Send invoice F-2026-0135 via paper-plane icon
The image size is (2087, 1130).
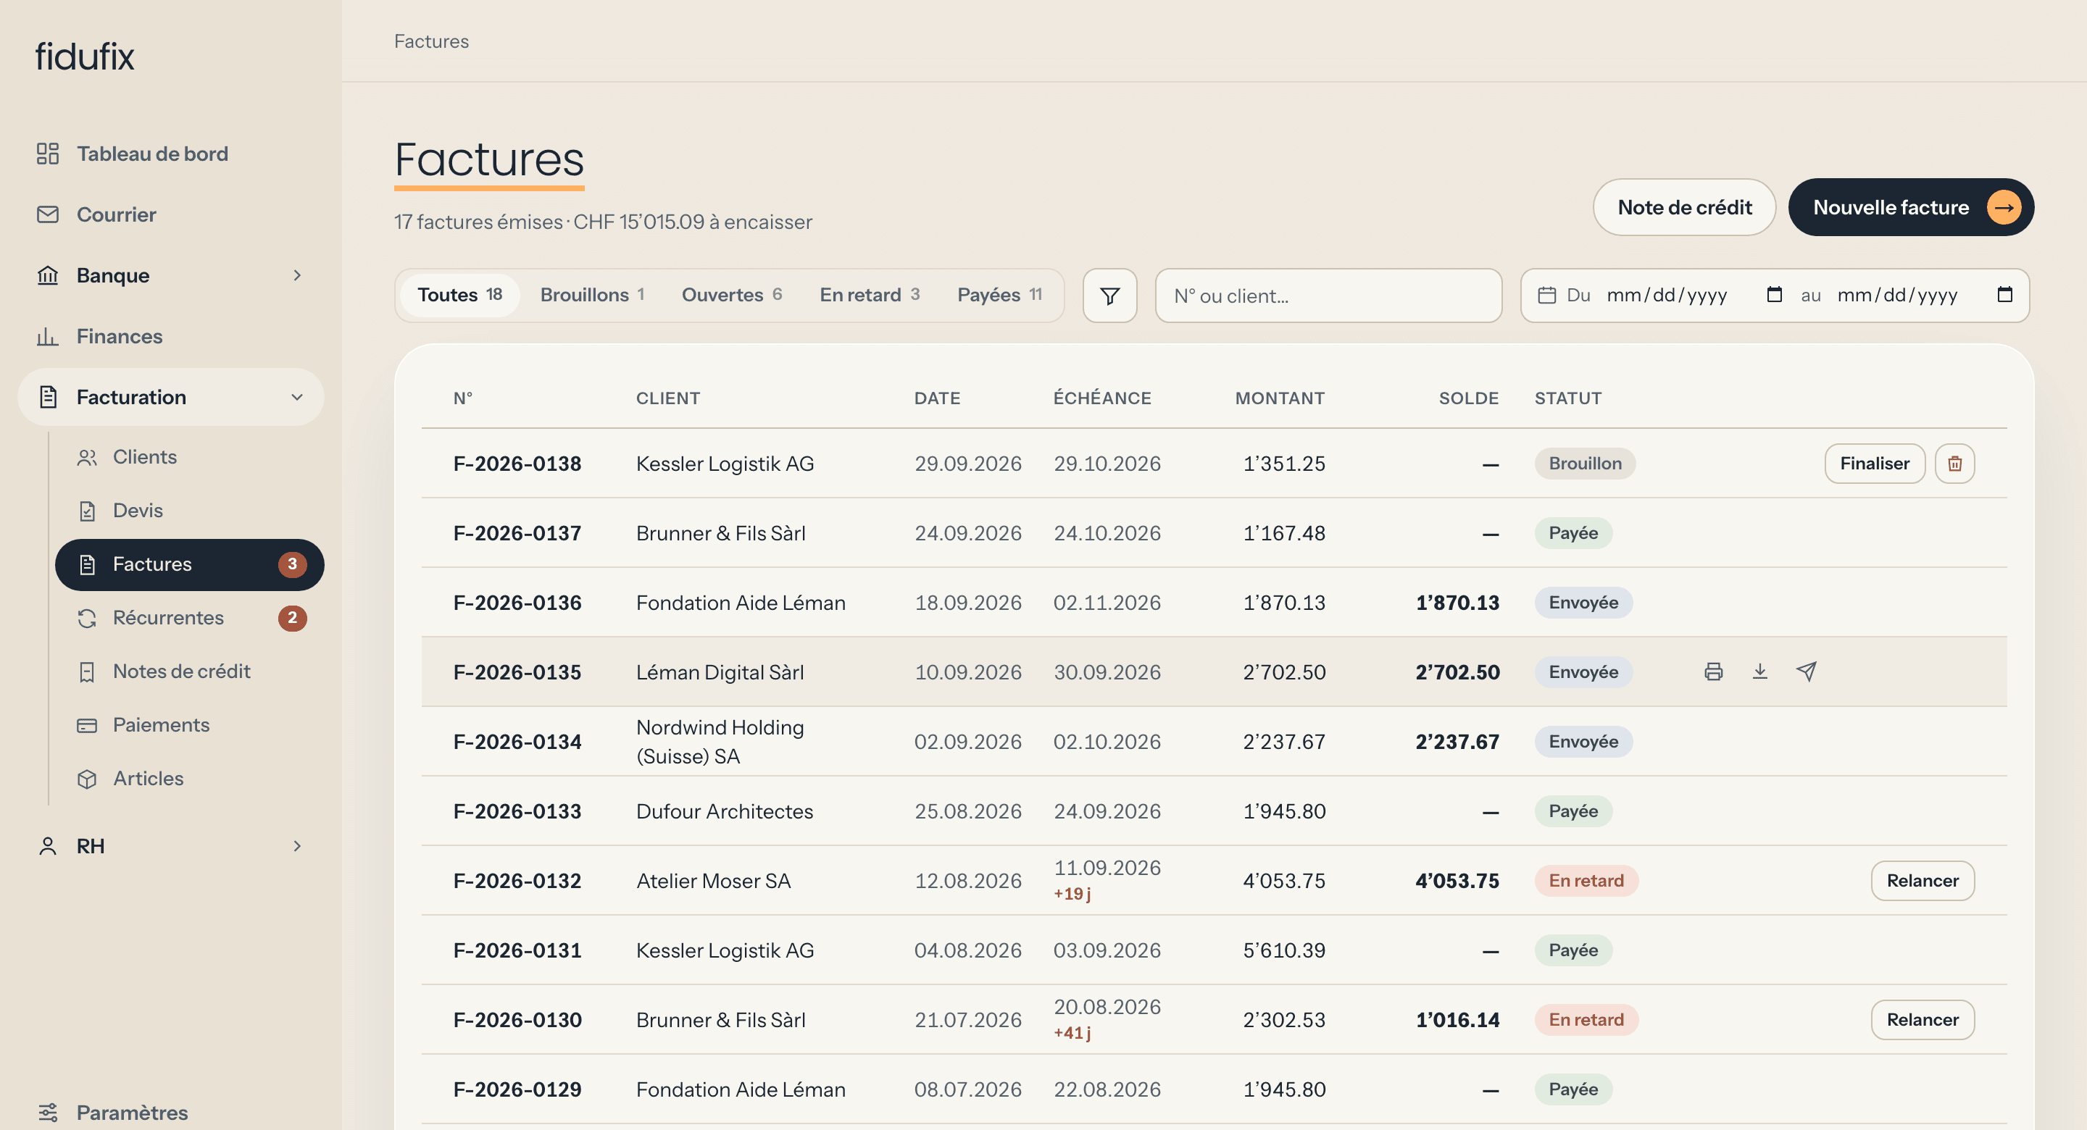click(1806, 671)
